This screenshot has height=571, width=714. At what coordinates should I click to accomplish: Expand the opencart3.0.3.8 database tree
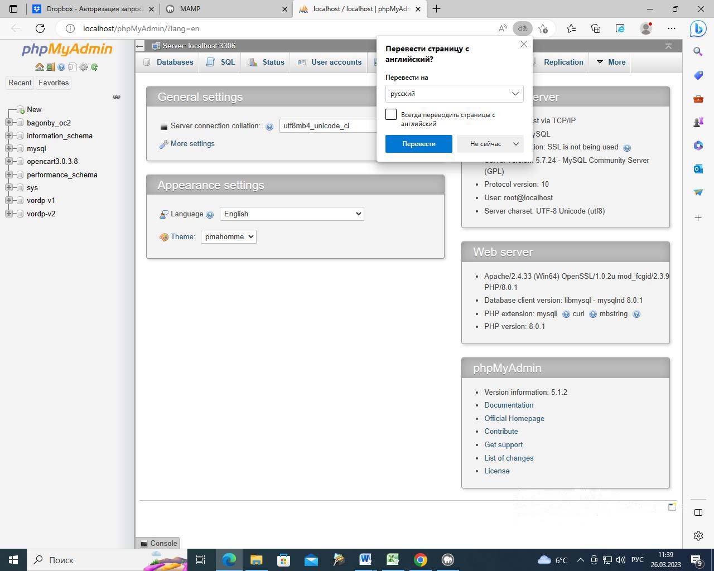9,162
